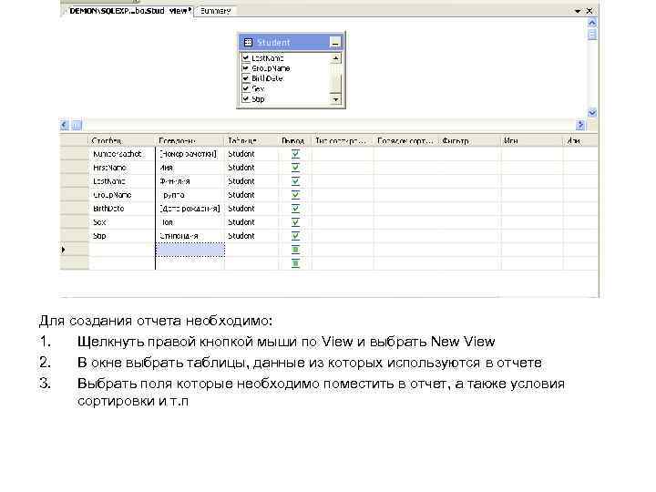The height and width of the screenshot is (492, 656).
Task: Click alias cell [Дата рождения]
Action: click(x=190, y=209)
